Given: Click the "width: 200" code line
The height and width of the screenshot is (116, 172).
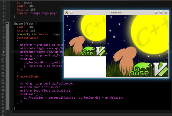Looking at the screenshot, I should coord(25,6).
